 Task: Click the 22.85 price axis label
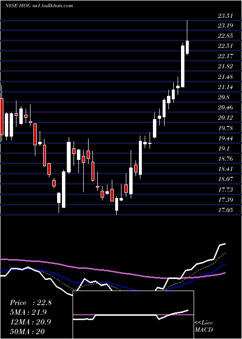pos(226,36)
